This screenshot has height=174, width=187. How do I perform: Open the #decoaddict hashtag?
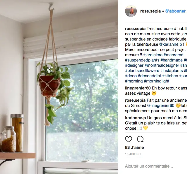pos(150,76)
